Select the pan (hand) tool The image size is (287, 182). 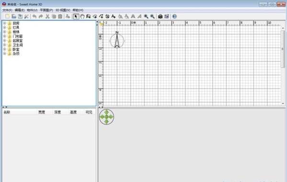tap(82, 16)
